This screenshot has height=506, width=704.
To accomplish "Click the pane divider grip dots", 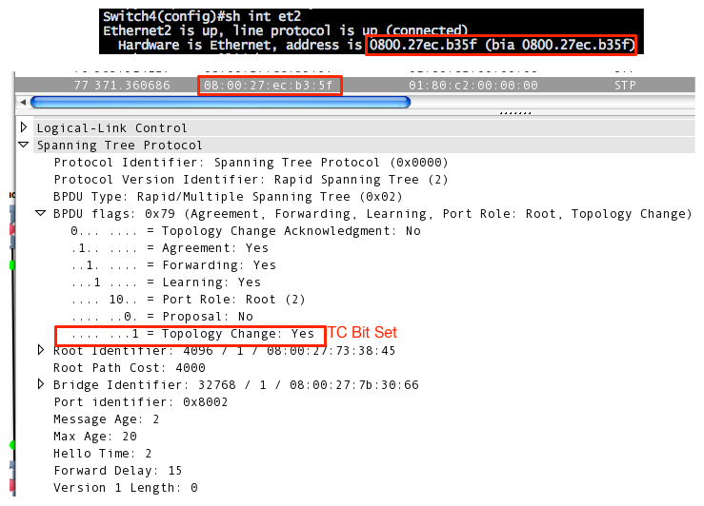I will coord(515,113).
